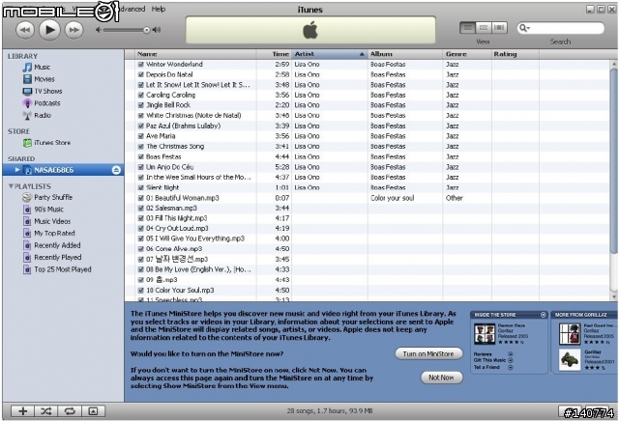Click the search magnifier dropdown
This screenshot has height=421, width=619.
tap(524, 28)
